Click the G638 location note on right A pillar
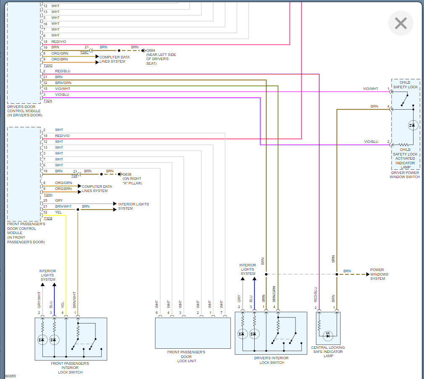Image resolution: width=424 pixels, height=379 pixels. 132,181
